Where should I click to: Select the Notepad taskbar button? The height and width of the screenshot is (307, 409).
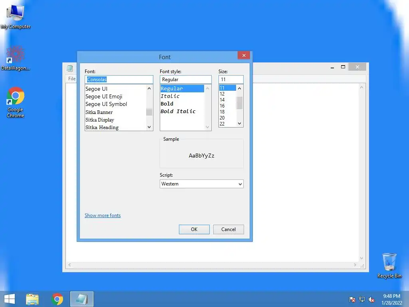click(x=81, y=299)
